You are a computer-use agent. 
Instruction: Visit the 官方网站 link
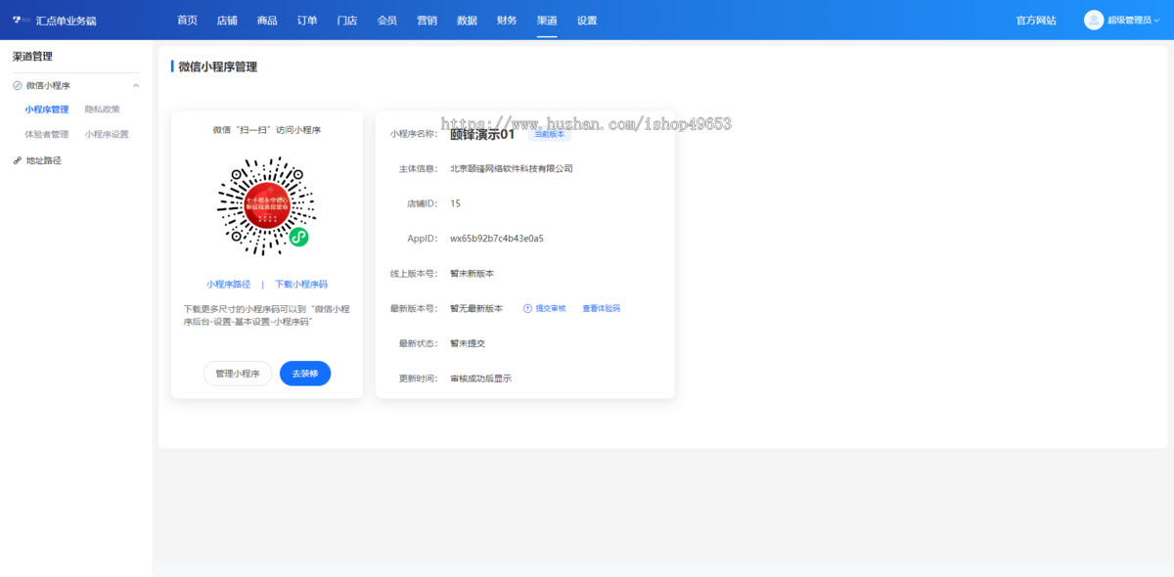point(1036,20)
